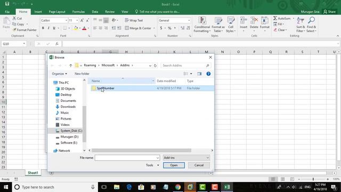Click the Cancel button
The height and width of the screenshot is (192, 341).
pos(199,165)
